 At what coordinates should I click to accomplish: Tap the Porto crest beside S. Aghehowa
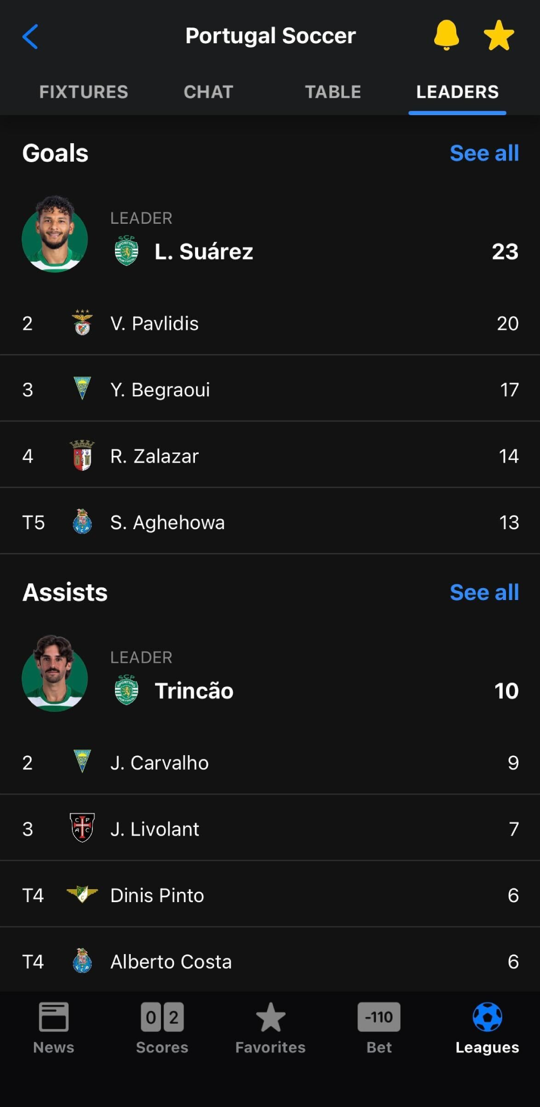[82, 522]
